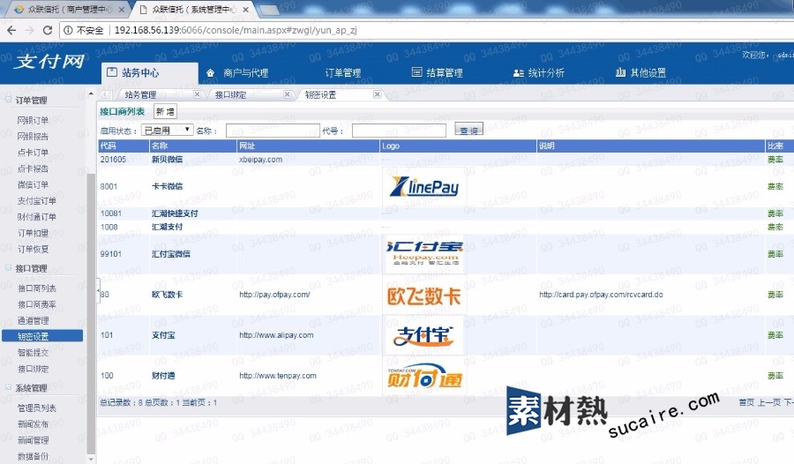Open the 其他设置 top menu
This screenshot has width=794, height=464.
[648, 73]
